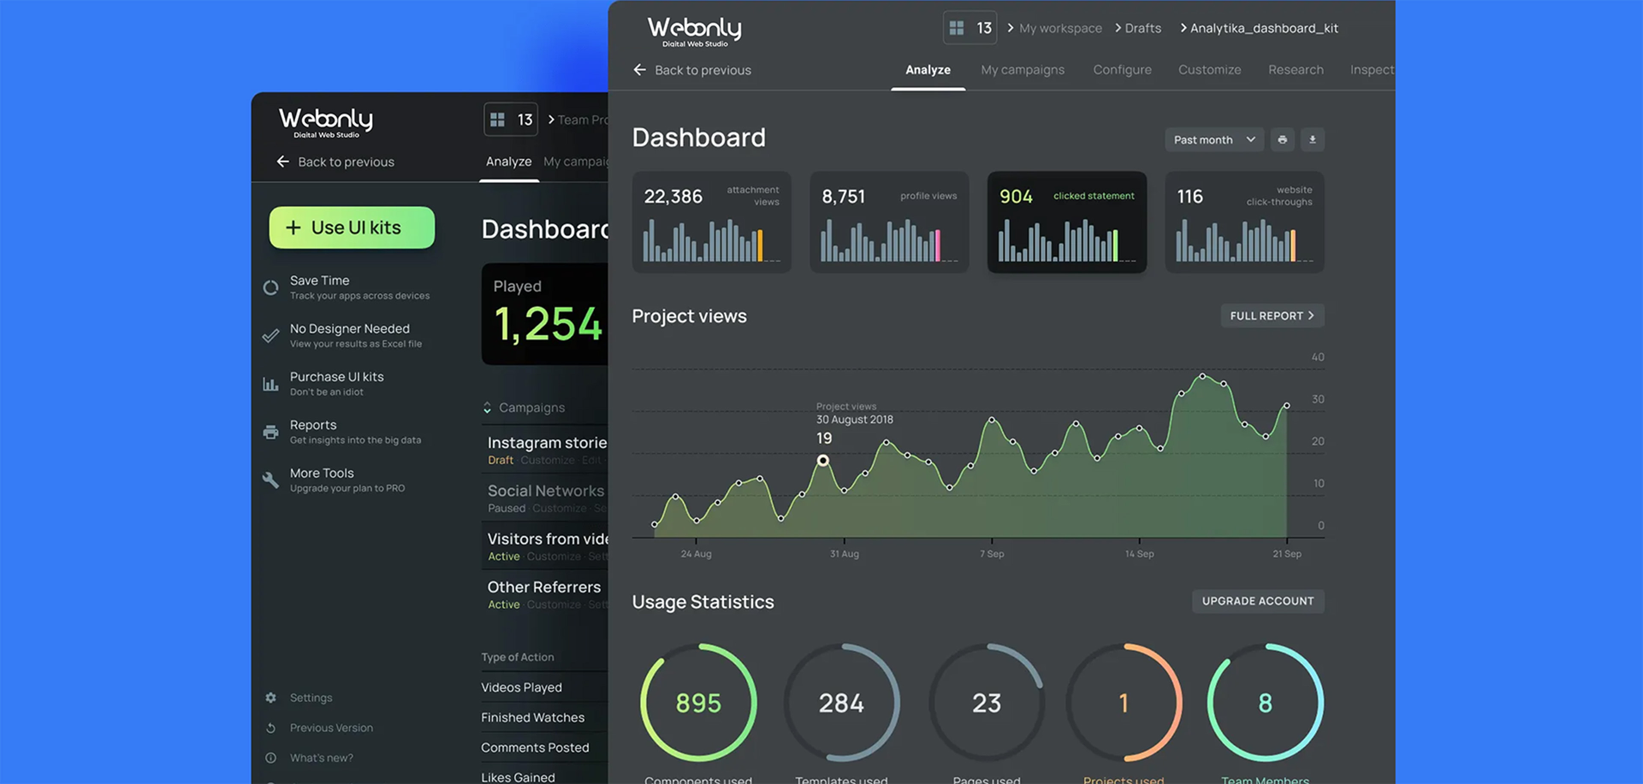The height and width of the screenshot is (784, 1643).
Task: Click the FULL REPORT button
Action: (1272, 315)
